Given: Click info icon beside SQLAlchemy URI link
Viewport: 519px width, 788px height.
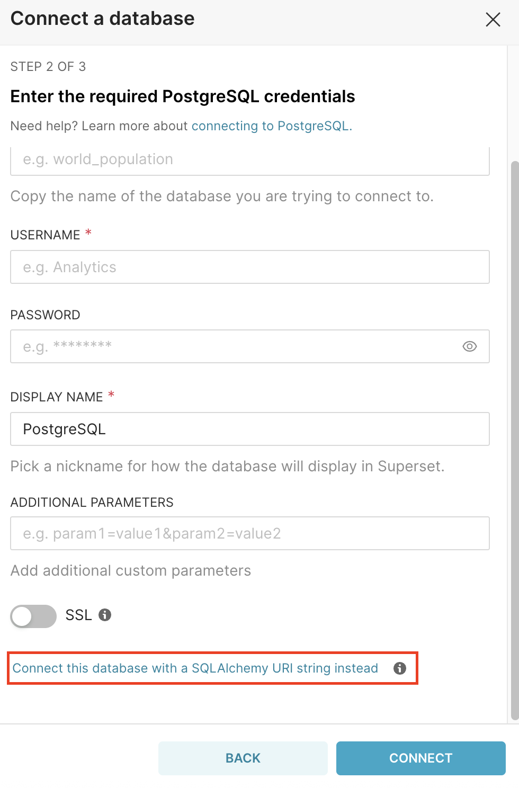Looking at the screenshot, I should 400,668.
